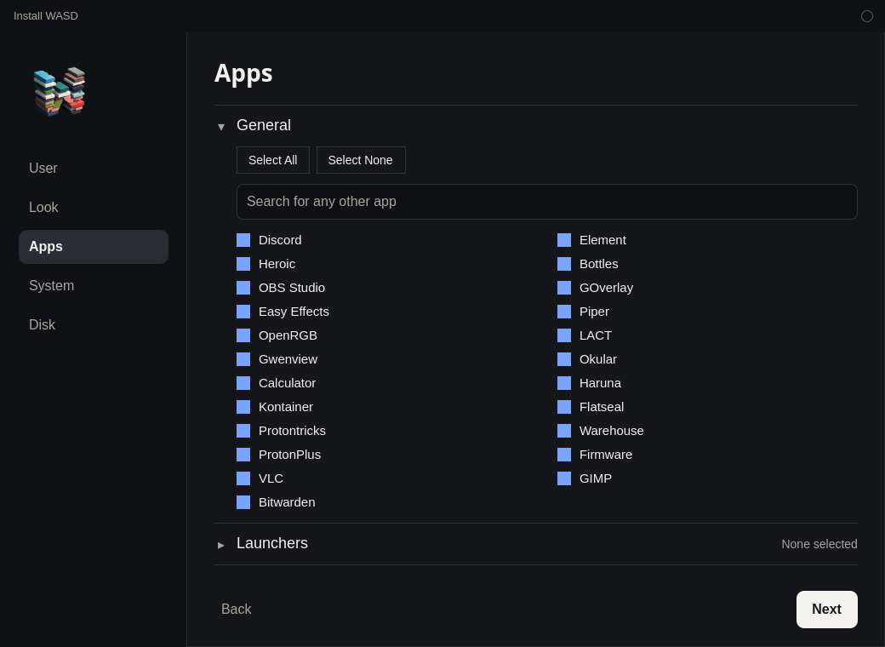The height and width of the screenshot is (647, 885).
Task: Go to the User step in sidebar
Action: [x=94, y=169]
